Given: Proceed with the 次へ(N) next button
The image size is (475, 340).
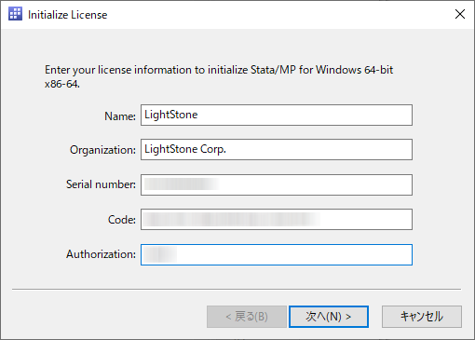Looking at the screenshot, I should 329,317.
